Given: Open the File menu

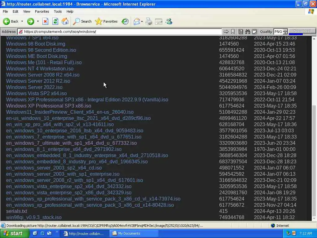Looking at the screenshot, I should 5,11.
